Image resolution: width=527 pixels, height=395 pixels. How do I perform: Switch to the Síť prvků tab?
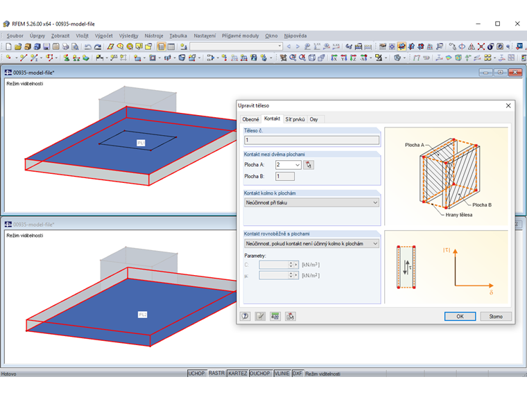(295, 119)
